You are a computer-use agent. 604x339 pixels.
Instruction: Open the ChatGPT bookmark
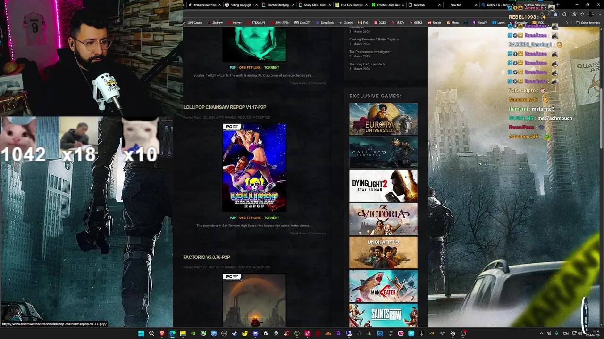pos(303,23)
